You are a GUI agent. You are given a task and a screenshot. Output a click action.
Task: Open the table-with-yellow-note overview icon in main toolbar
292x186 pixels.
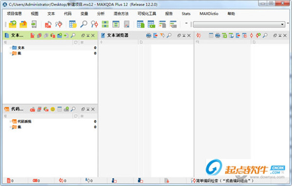point(73,24)
